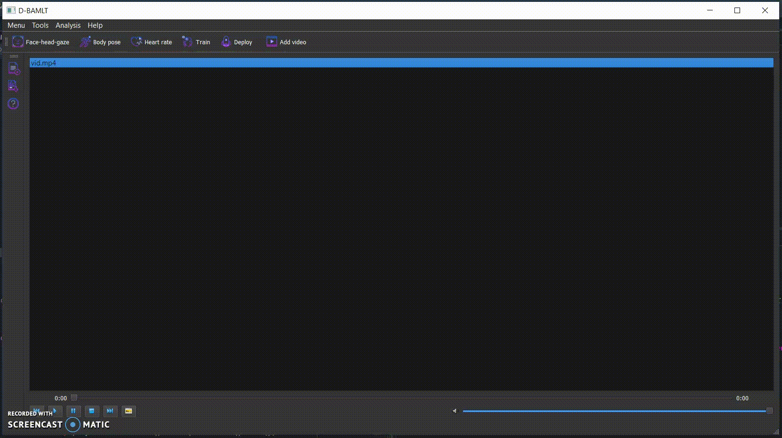
Task: Pause video playback
Action: coord(73,411)
